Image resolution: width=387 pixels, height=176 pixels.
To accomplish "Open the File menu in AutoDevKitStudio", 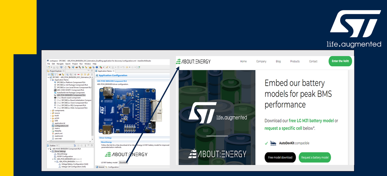I will tap(49, 64).
